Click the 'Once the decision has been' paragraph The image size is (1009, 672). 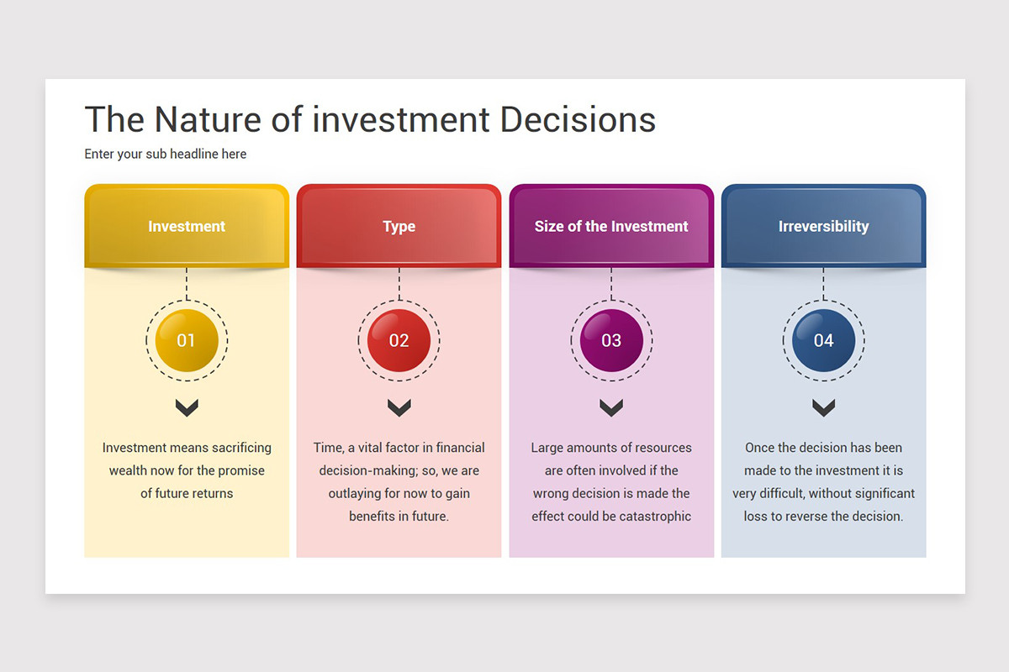click(x=823, y=481)
